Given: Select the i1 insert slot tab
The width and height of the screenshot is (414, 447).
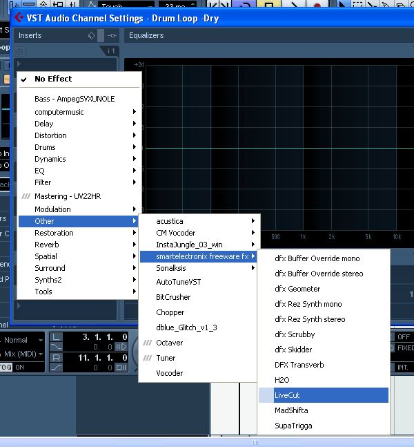Looking at the screenshot, I should coord(111,51).
